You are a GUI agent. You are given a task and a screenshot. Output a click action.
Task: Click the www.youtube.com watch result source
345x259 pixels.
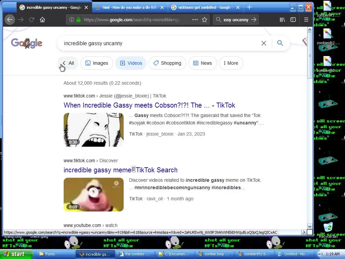[90, 225]
